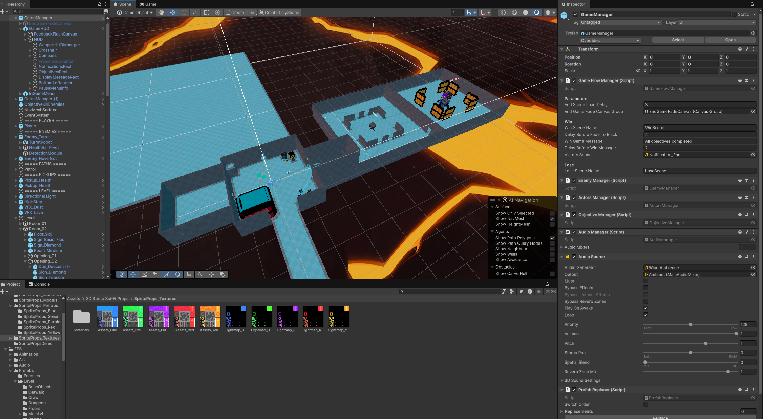Select the Rect transform tool

[x=206, y=13]
